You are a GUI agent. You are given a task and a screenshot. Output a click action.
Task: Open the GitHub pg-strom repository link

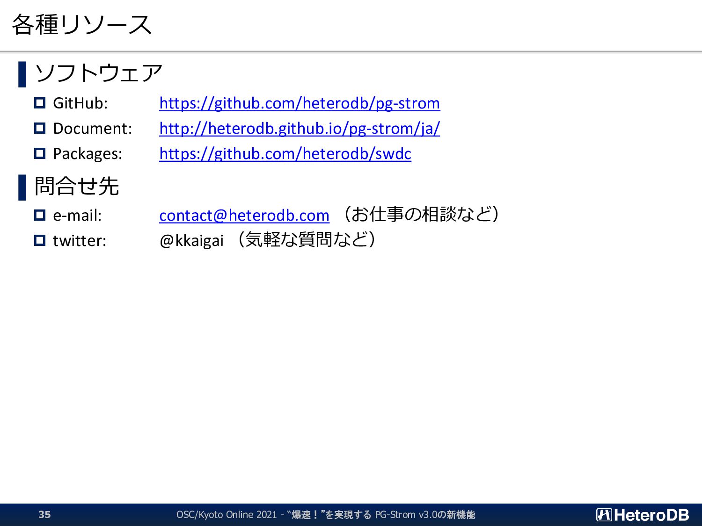(x=300, y=103)
